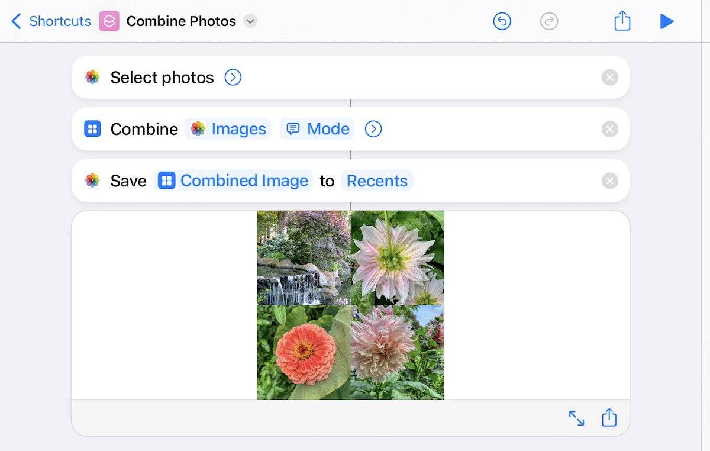Viewport: 710px width, 451px height.
Task: Expand the Combine action options
Action: pos(373,129)
